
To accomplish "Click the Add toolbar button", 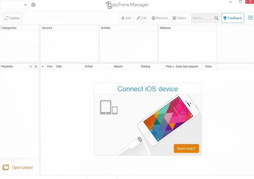I will [126, 18].
